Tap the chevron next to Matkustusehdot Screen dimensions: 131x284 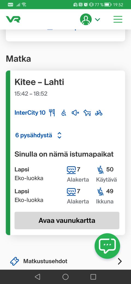tap(120, 261)
